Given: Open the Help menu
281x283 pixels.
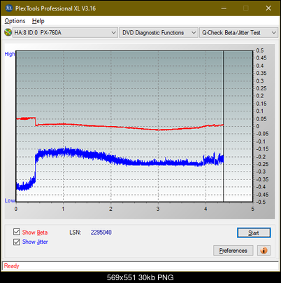Looking at the screenshot, I should pos(38,21).
